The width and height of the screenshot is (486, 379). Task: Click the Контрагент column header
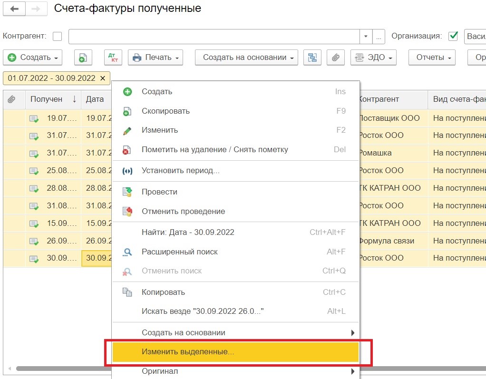point(394,99)
